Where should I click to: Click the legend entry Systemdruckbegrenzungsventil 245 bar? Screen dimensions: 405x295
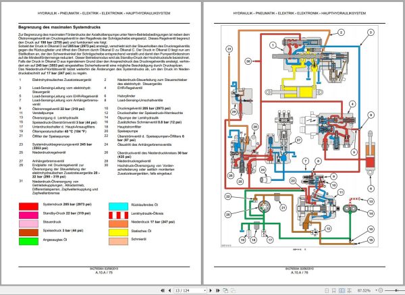(x=62, y=146)
